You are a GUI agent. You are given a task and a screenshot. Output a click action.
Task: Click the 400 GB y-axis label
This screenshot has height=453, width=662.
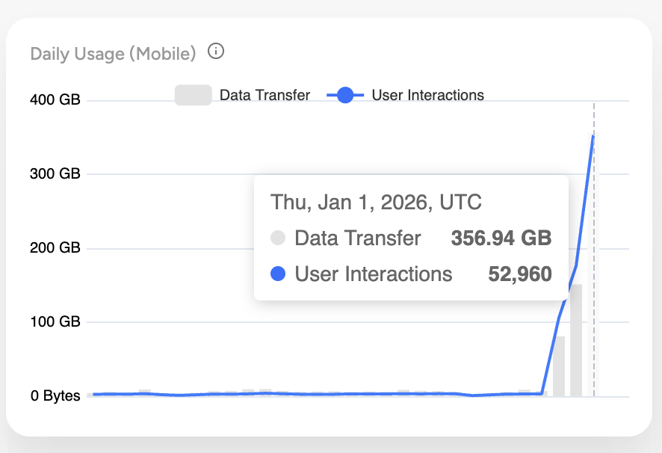coord(55,99)
